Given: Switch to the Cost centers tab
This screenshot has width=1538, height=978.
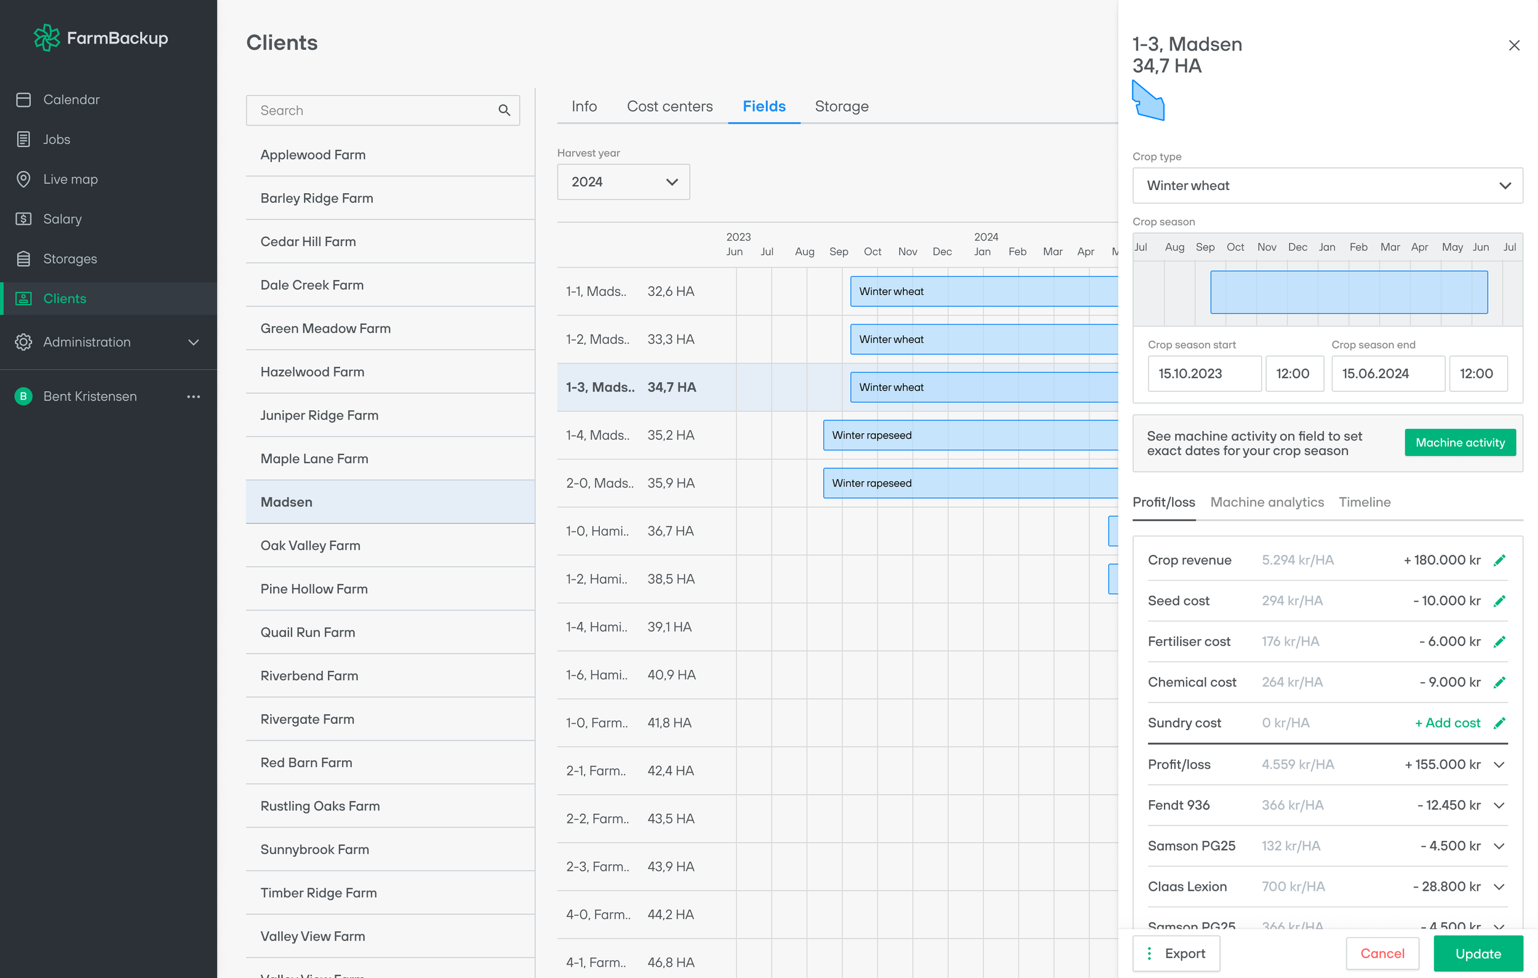Looking at the screenshot, I should pyautogui.click(x=669, y=106).
